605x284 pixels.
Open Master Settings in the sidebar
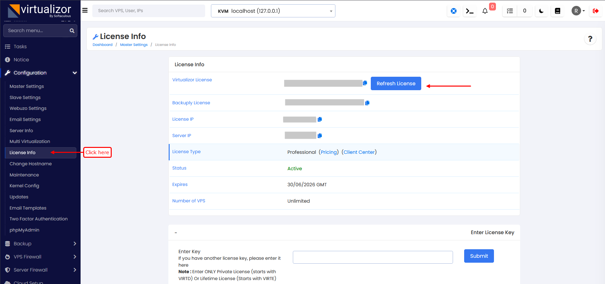point(27,86)
